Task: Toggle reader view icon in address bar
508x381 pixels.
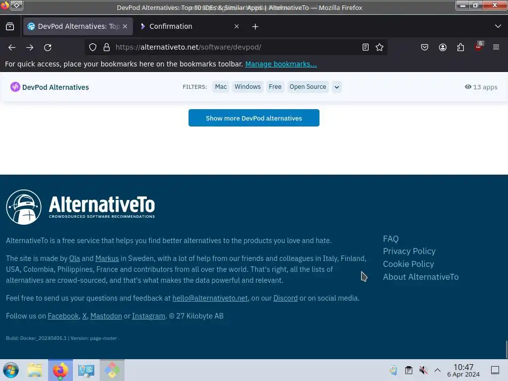Action: tap(366, 47)
